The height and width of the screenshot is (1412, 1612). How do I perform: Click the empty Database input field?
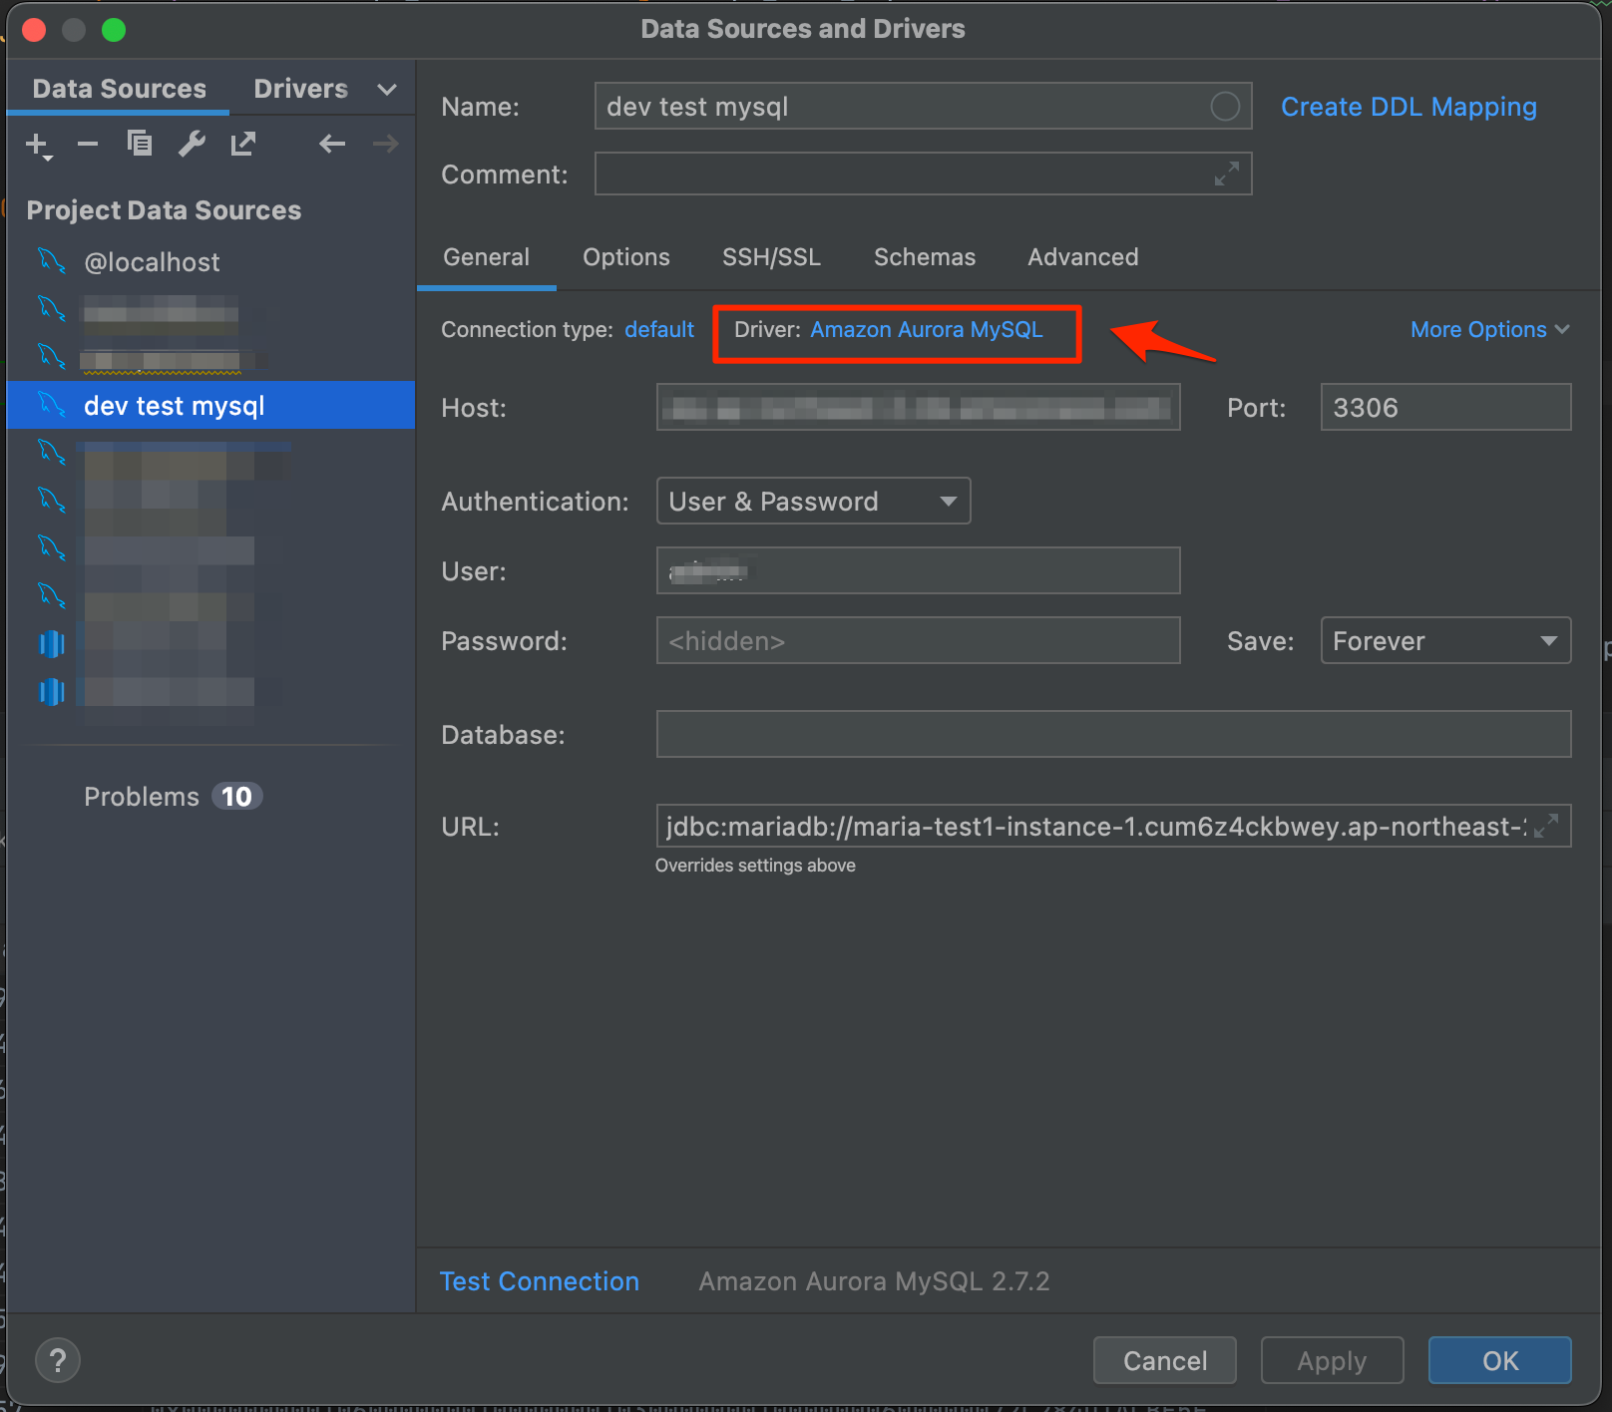point(1114,734)
